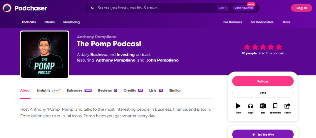Expand the More menu
Screen dimensions: 316x138
click(x=286, y=22)
